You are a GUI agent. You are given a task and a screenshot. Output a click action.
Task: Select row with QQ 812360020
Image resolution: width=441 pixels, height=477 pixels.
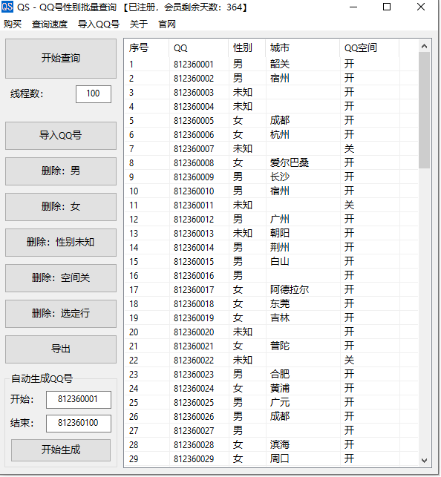pyautogui.click(x=271, y=332)
